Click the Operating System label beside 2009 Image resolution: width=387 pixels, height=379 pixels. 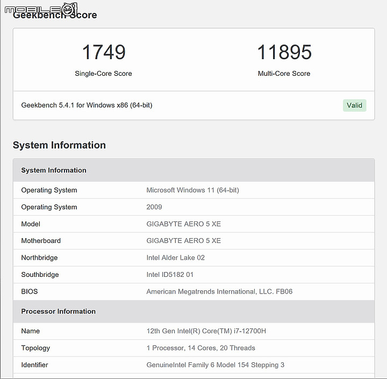[49, 207]
